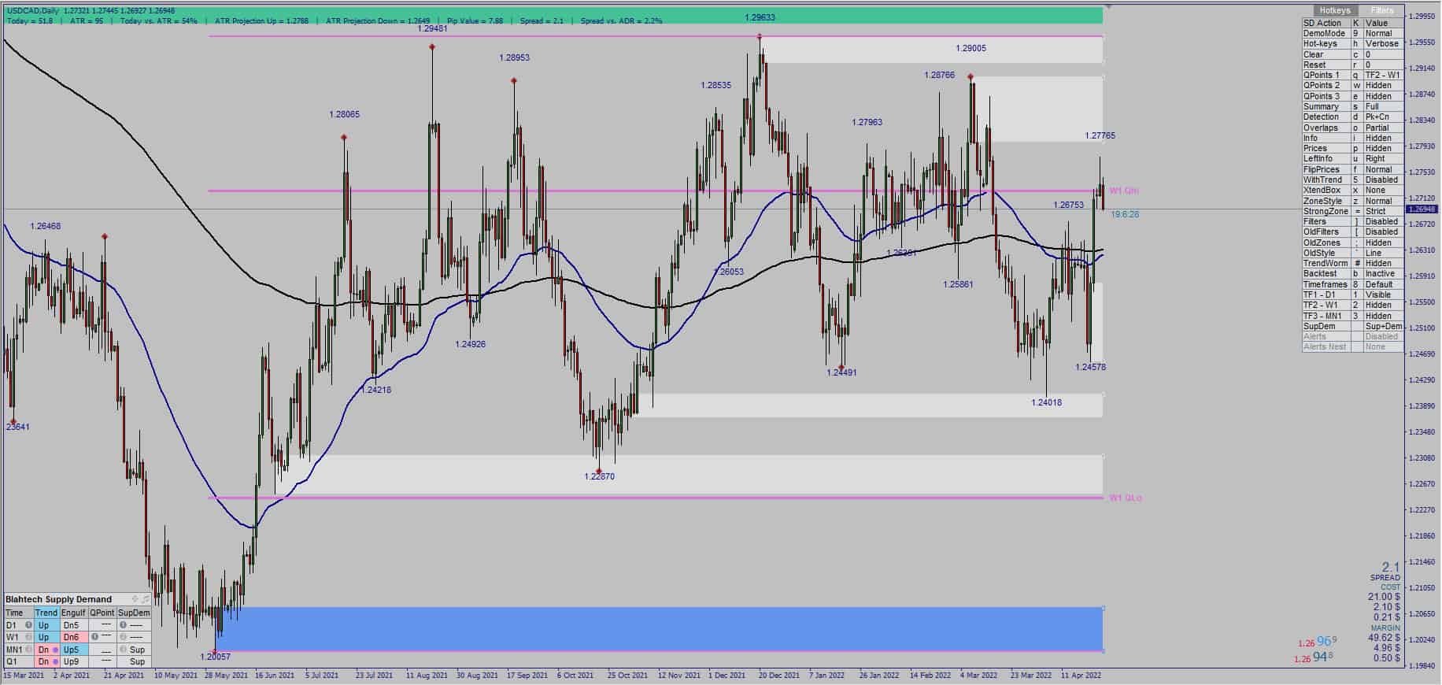Select the red diamond marker at high 1.29633
This screenshot has height=685, width=1442.
(759, 36)
